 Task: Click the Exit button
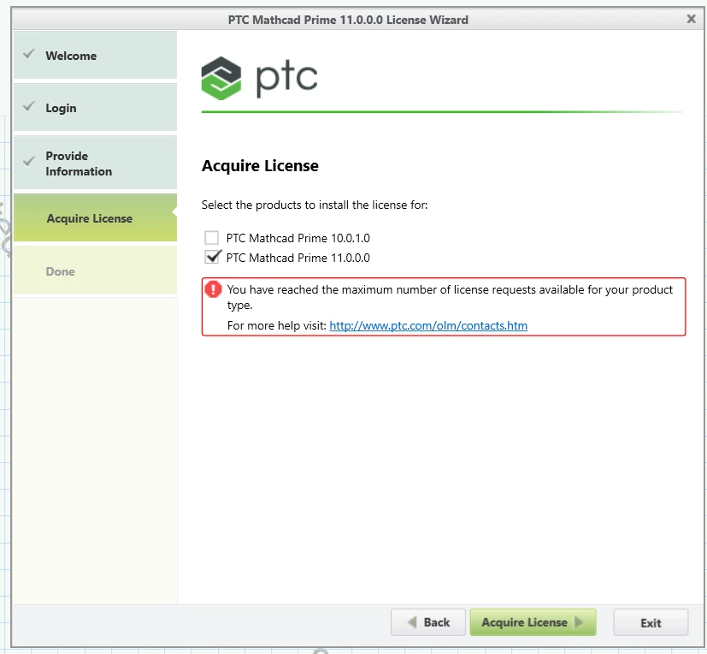tap(651, 623)
